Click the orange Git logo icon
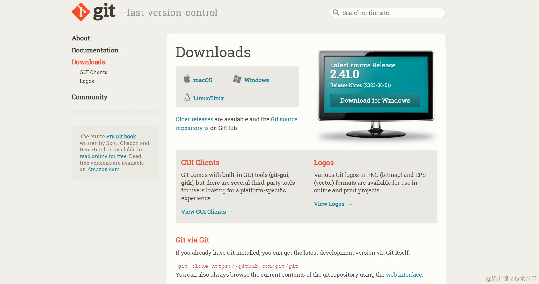 pyautogui.click(x=81, y=12)
